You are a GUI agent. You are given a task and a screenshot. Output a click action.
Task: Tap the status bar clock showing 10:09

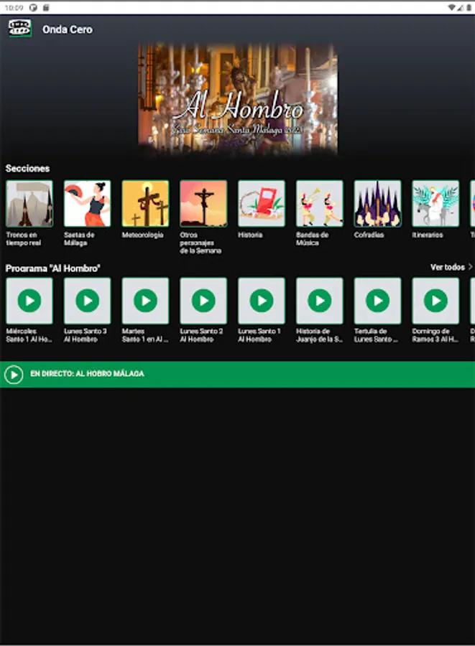[x=14, y=7]
